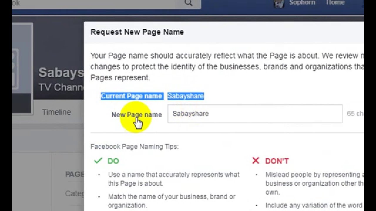This screenshot has width=376, height=211.
Task: Click the New Page name input field
Action: [x=255, y=114]
